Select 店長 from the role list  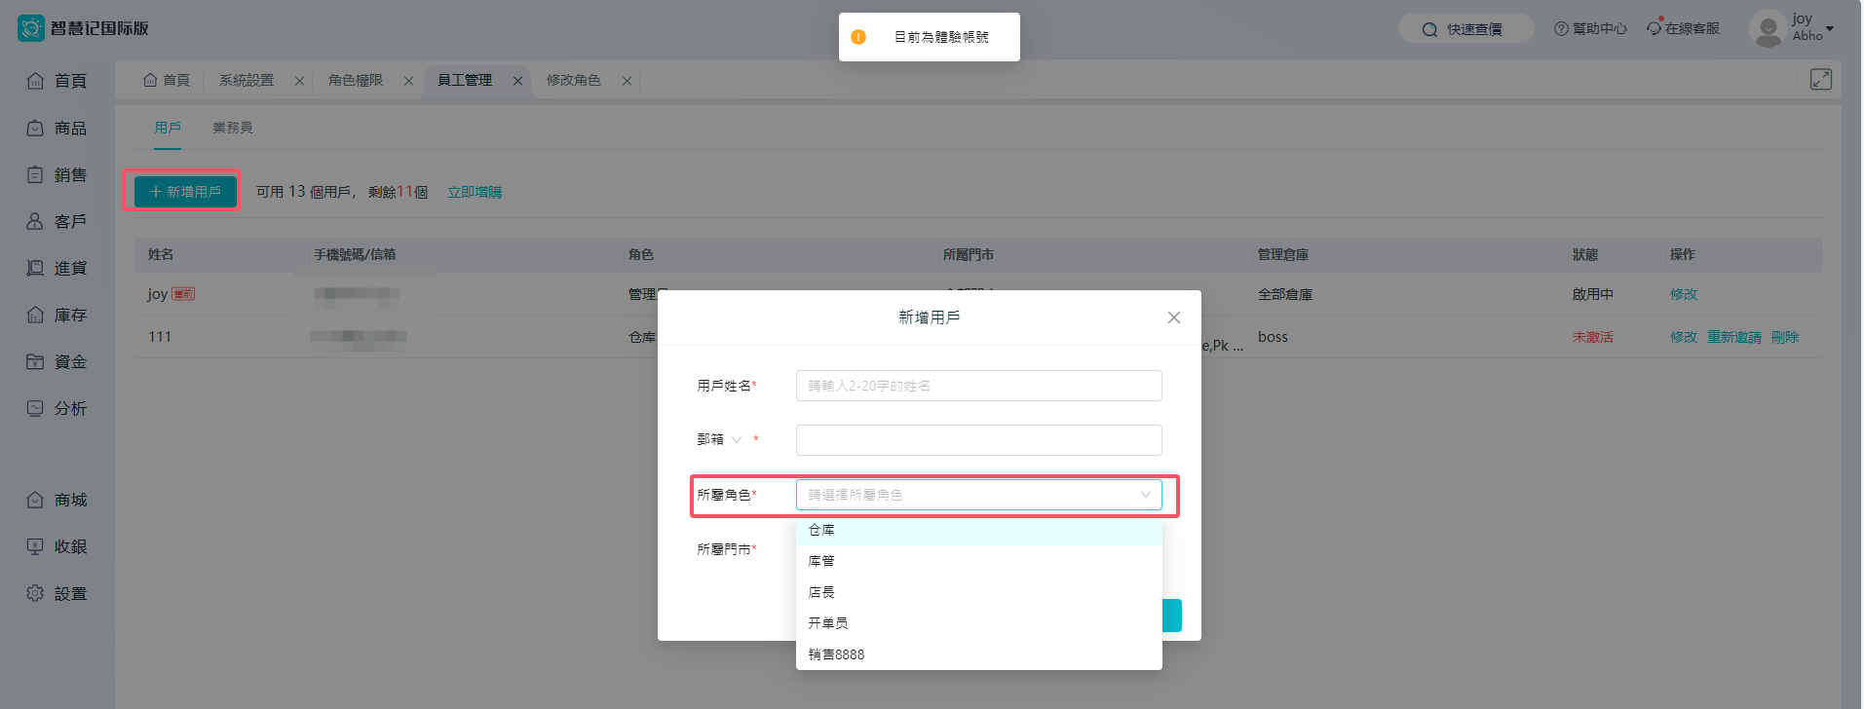coord(821,592)
